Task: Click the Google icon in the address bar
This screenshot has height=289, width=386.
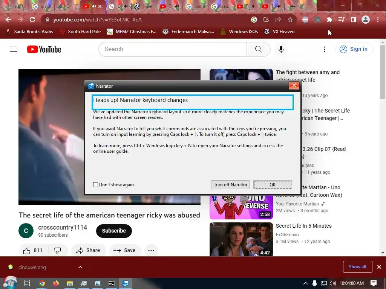Action: point(254,20)
